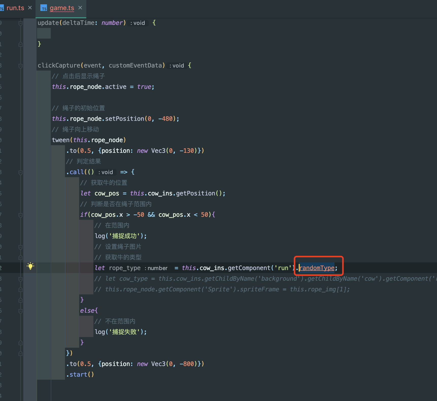Screen dimensions: 437x401
Task: Click the ': number' type hint after rope_type
Action: (x=156, y=268)
